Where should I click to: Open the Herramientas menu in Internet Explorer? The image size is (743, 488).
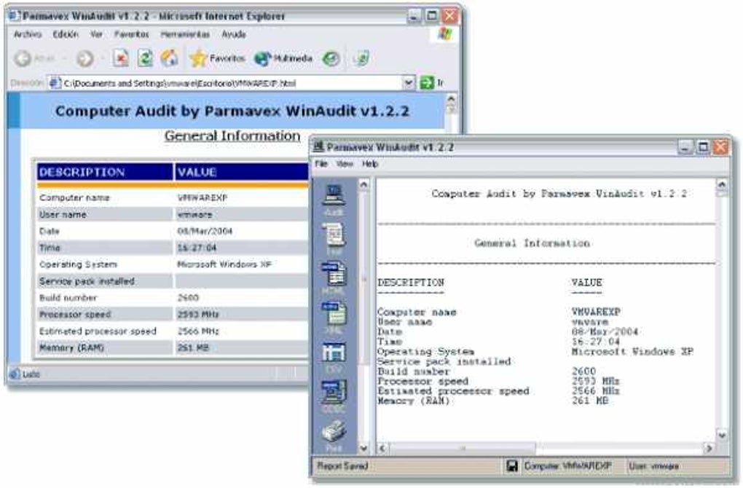coord(185,34)
